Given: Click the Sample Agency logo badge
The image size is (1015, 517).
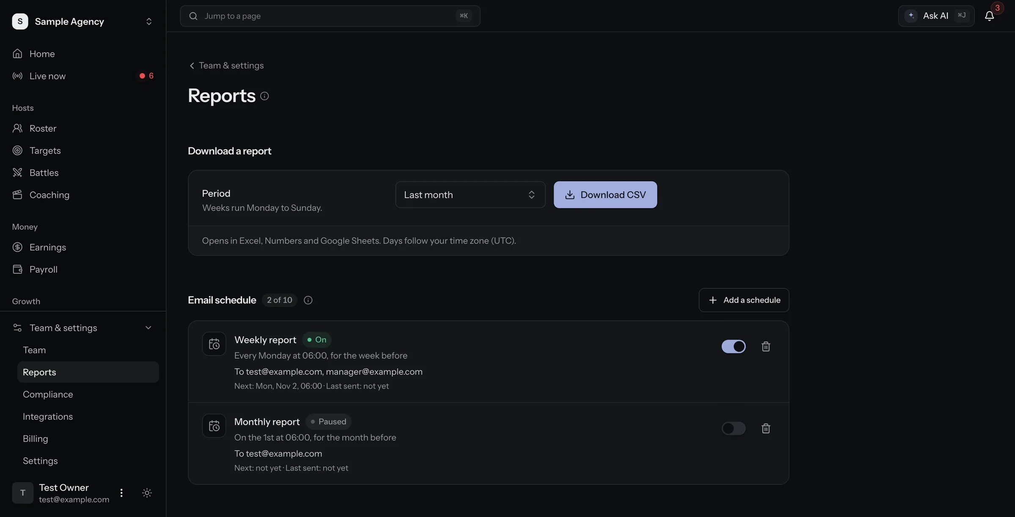Looking at the screenshot, I should coord(20,21).
